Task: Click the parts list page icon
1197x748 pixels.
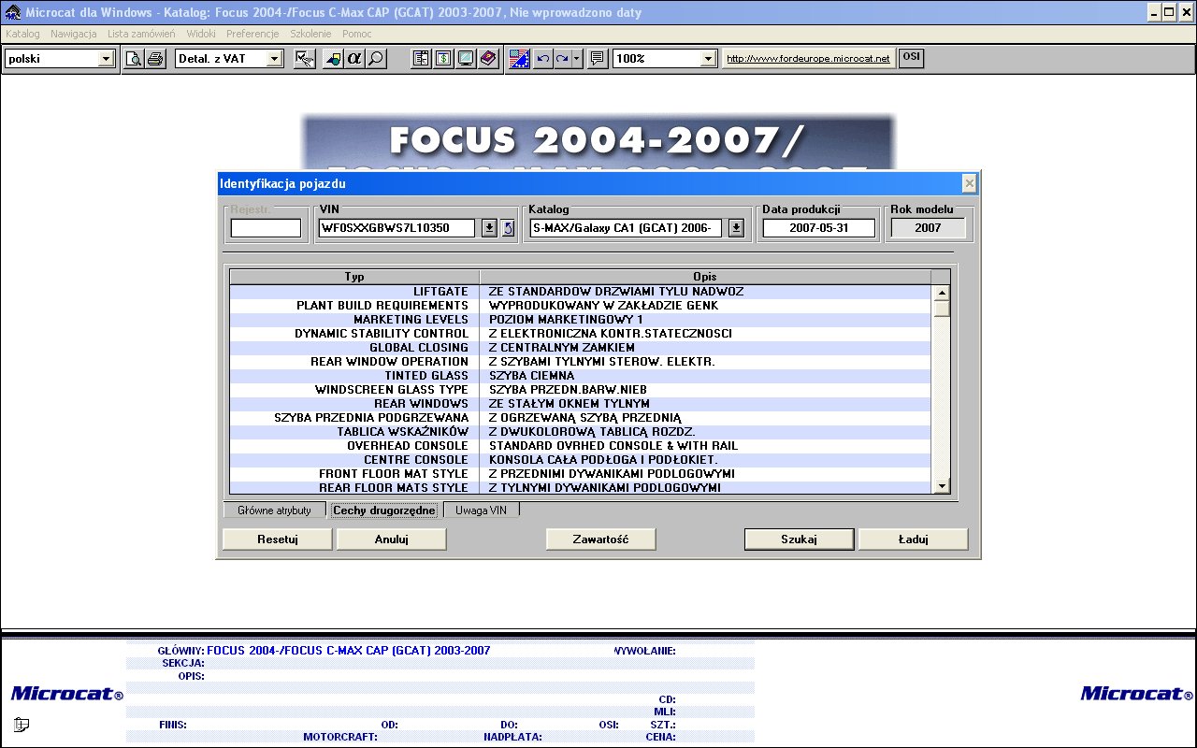Action: click(x=422, y=58)
